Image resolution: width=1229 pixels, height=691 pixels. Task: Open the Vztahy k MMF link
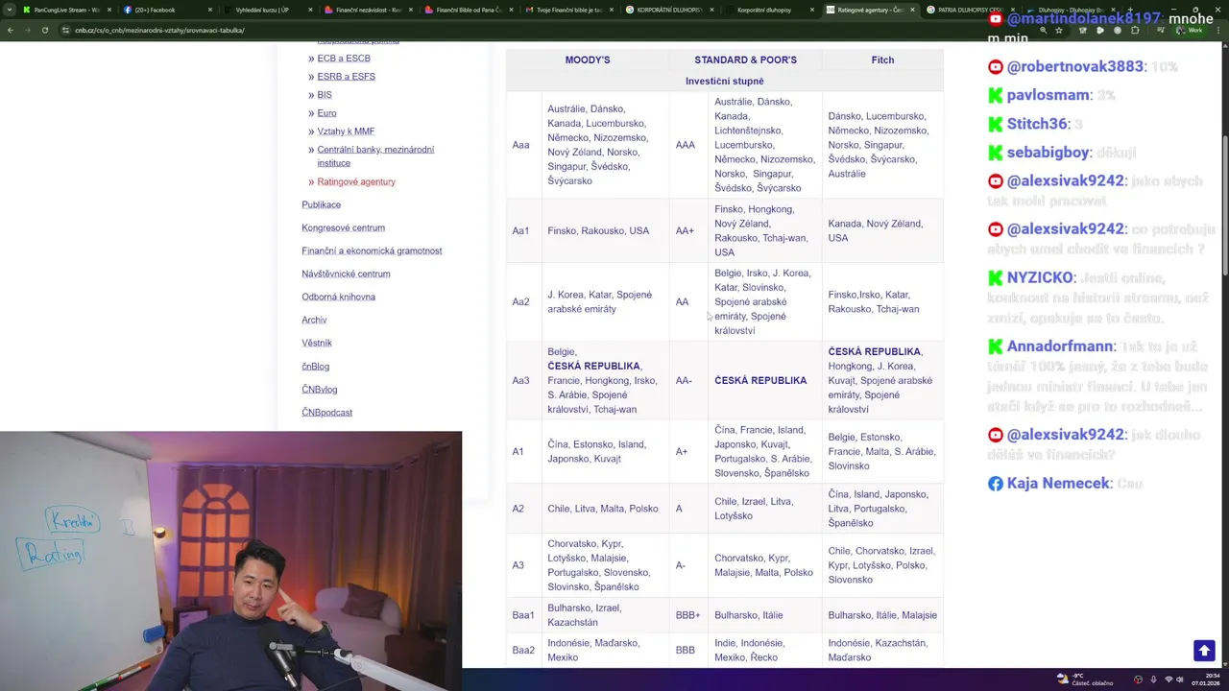346,131
